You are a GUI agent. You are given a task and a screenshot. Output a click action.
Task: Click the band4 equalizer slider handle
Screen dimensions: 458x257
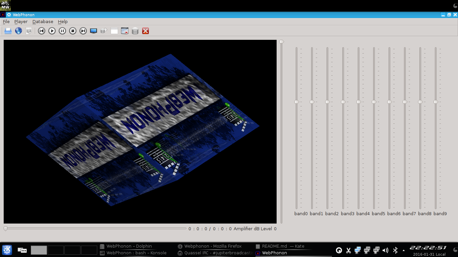tap(359, 102)
